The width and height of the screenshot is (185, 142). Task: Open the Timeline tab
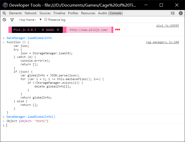click(x=59, y=13)
